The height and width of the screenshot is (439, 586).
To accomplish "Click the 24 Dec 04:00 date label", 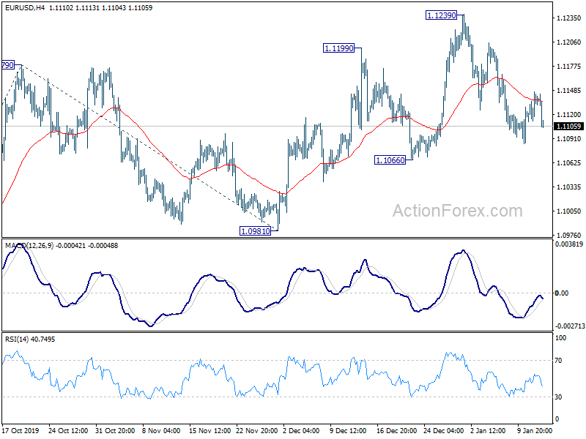I will (444, 431).
